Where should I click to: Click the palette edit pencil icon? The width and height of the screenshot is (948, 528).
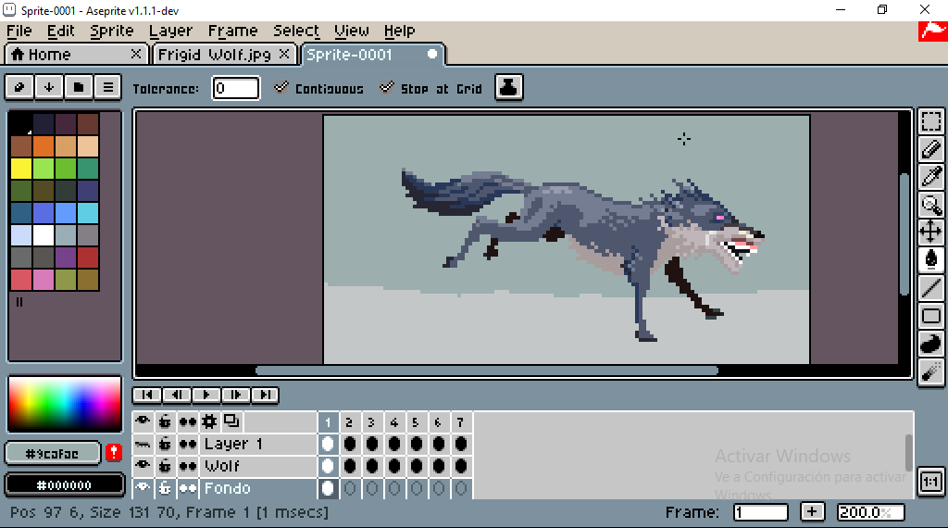click(x=19, y=87)
